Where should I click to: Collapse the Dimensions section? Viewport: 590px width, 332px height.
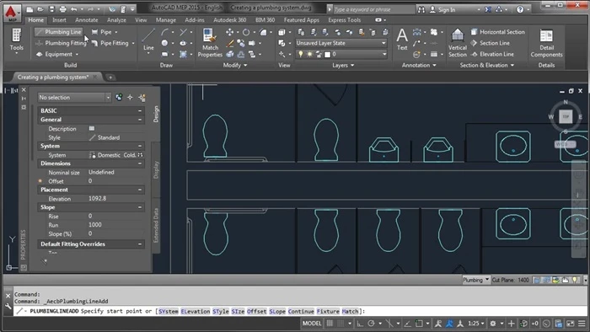140,163
